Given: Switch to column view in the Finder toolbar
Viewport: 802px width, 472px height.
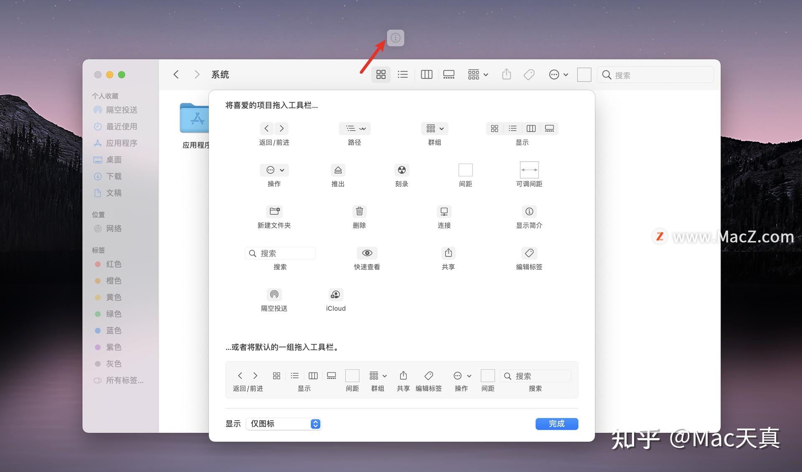Looking at the screenshot, I should click(426, 74).
